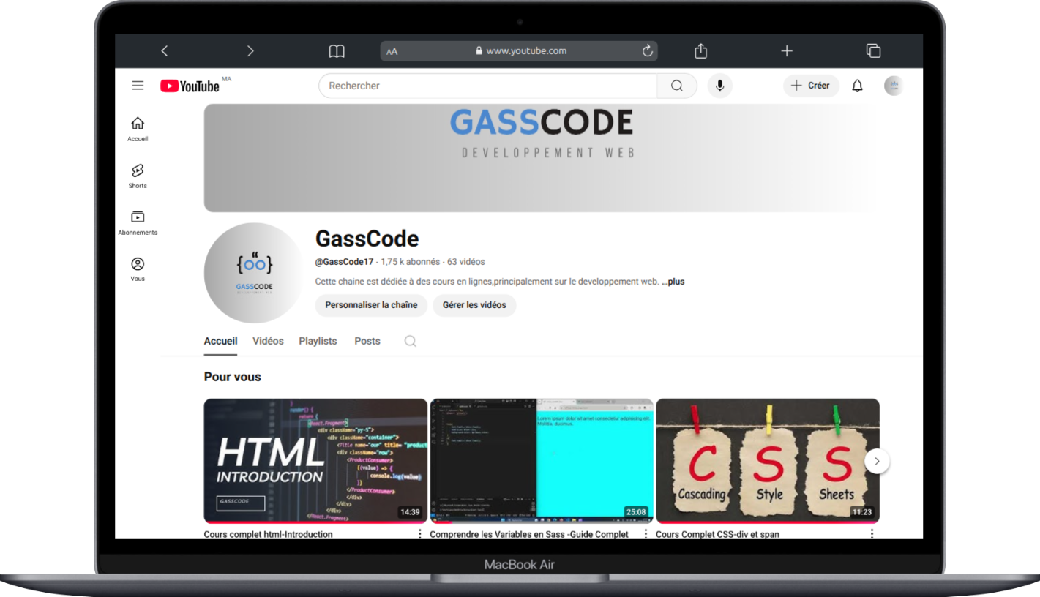This screenshot has height=597, width=1040.
Task: Click the Pour vous section heading
Action: [232, 378]
